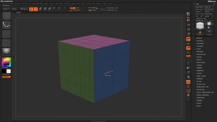Click the Projection Master button
Image resolution: width=217 pixels, height=122 pixels.
pos(6,9)
